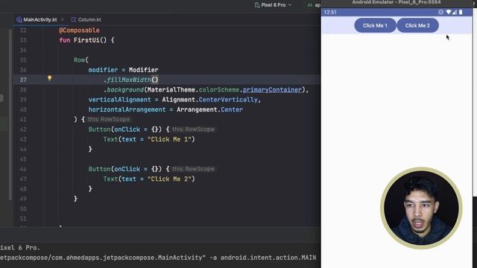Click the horizontalArrangement parameter name

(x=127, y=109)
